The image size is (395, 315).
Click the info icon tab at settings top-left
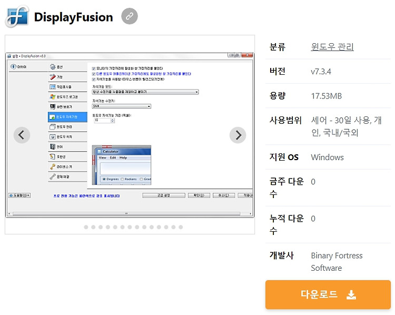coord(13,66)
